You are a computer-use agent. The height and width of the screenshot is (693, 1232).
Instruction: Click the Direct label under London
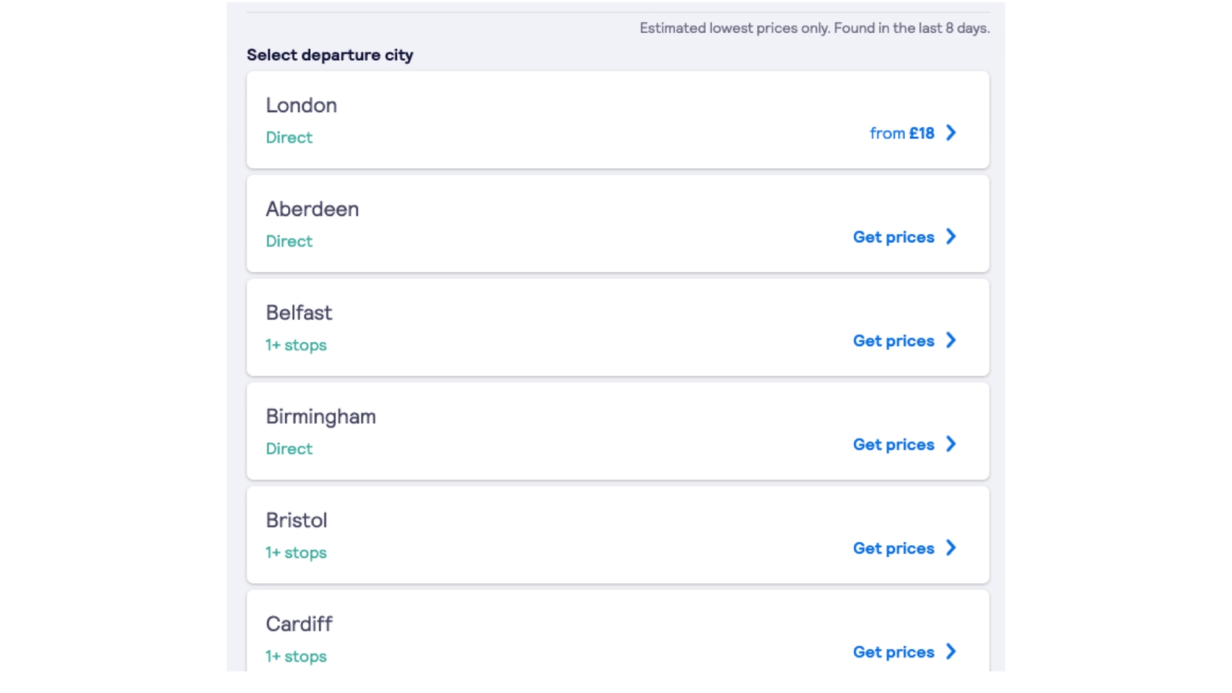point(289,138)
